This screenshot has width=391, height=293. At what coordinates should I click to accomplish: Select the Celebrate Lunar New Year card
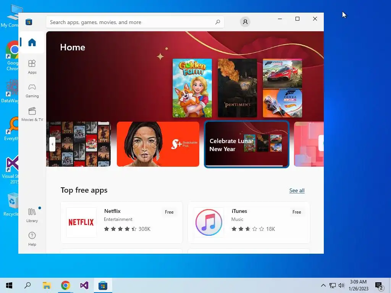[x=247, y=144]
